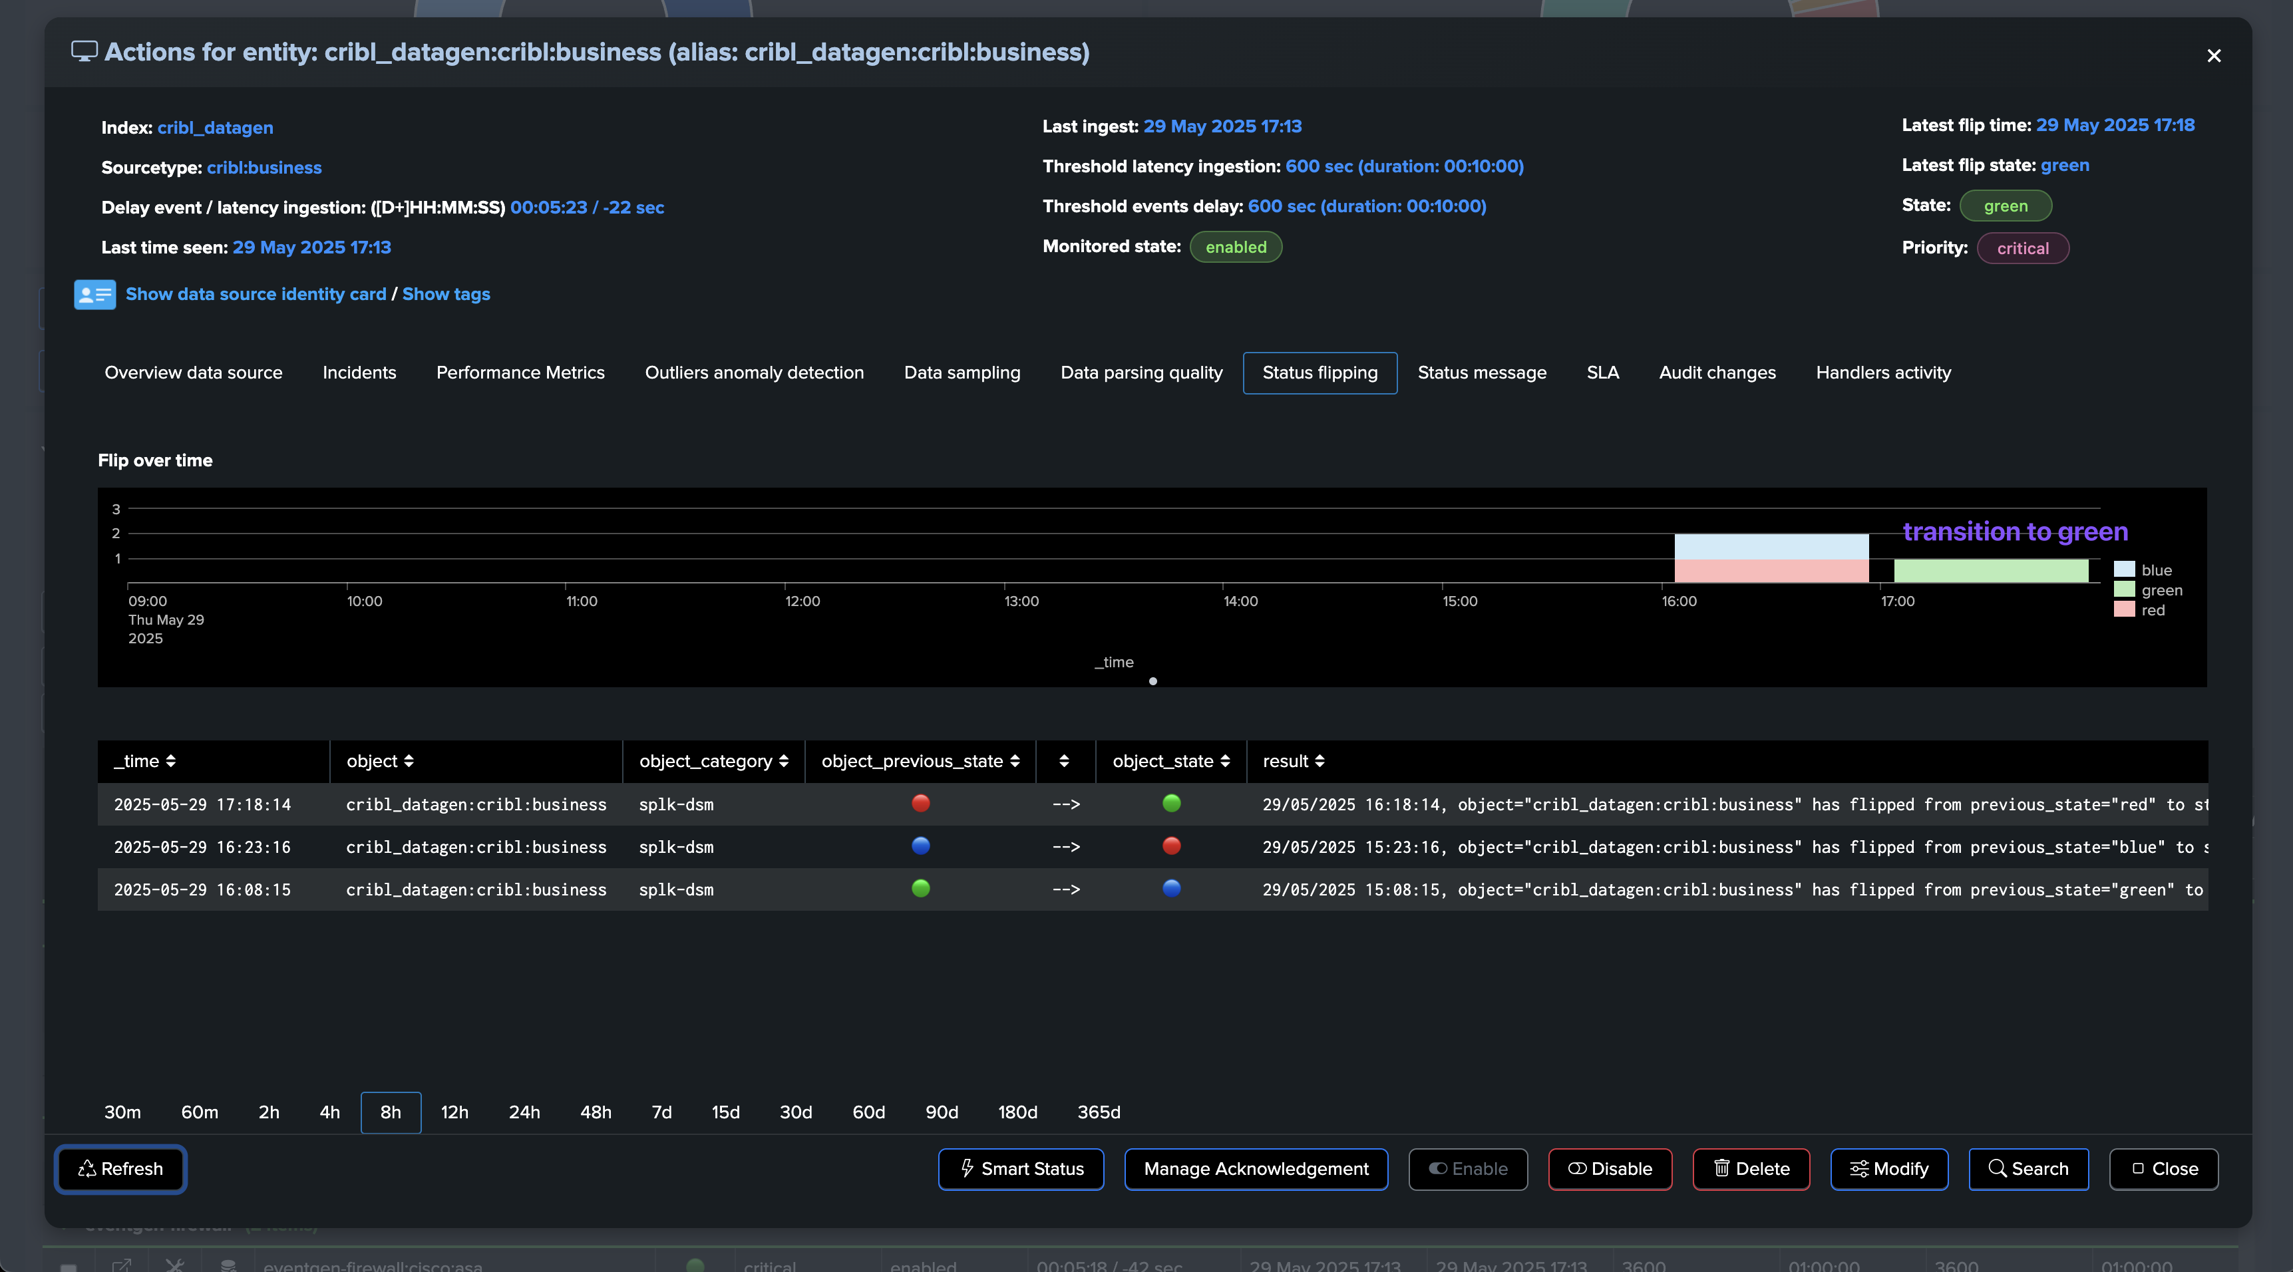2293x1272 pixels.
Task: Click the identity card icon
Action: click(x=94, y=295)
